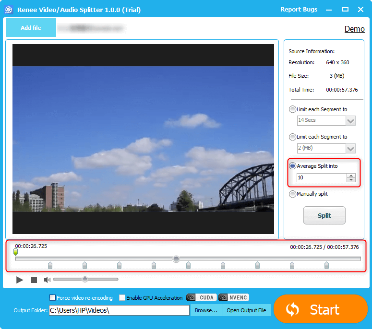Image resolution: width=372 pixels, height=329 pixels.
Task: Click the green start marker on timeline
Action: 16,252
